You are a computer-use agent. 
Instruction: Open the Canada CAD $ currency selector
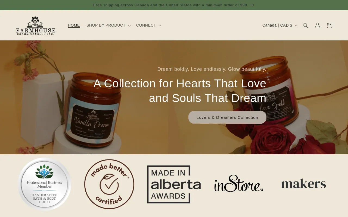click(x=280, y=25)
